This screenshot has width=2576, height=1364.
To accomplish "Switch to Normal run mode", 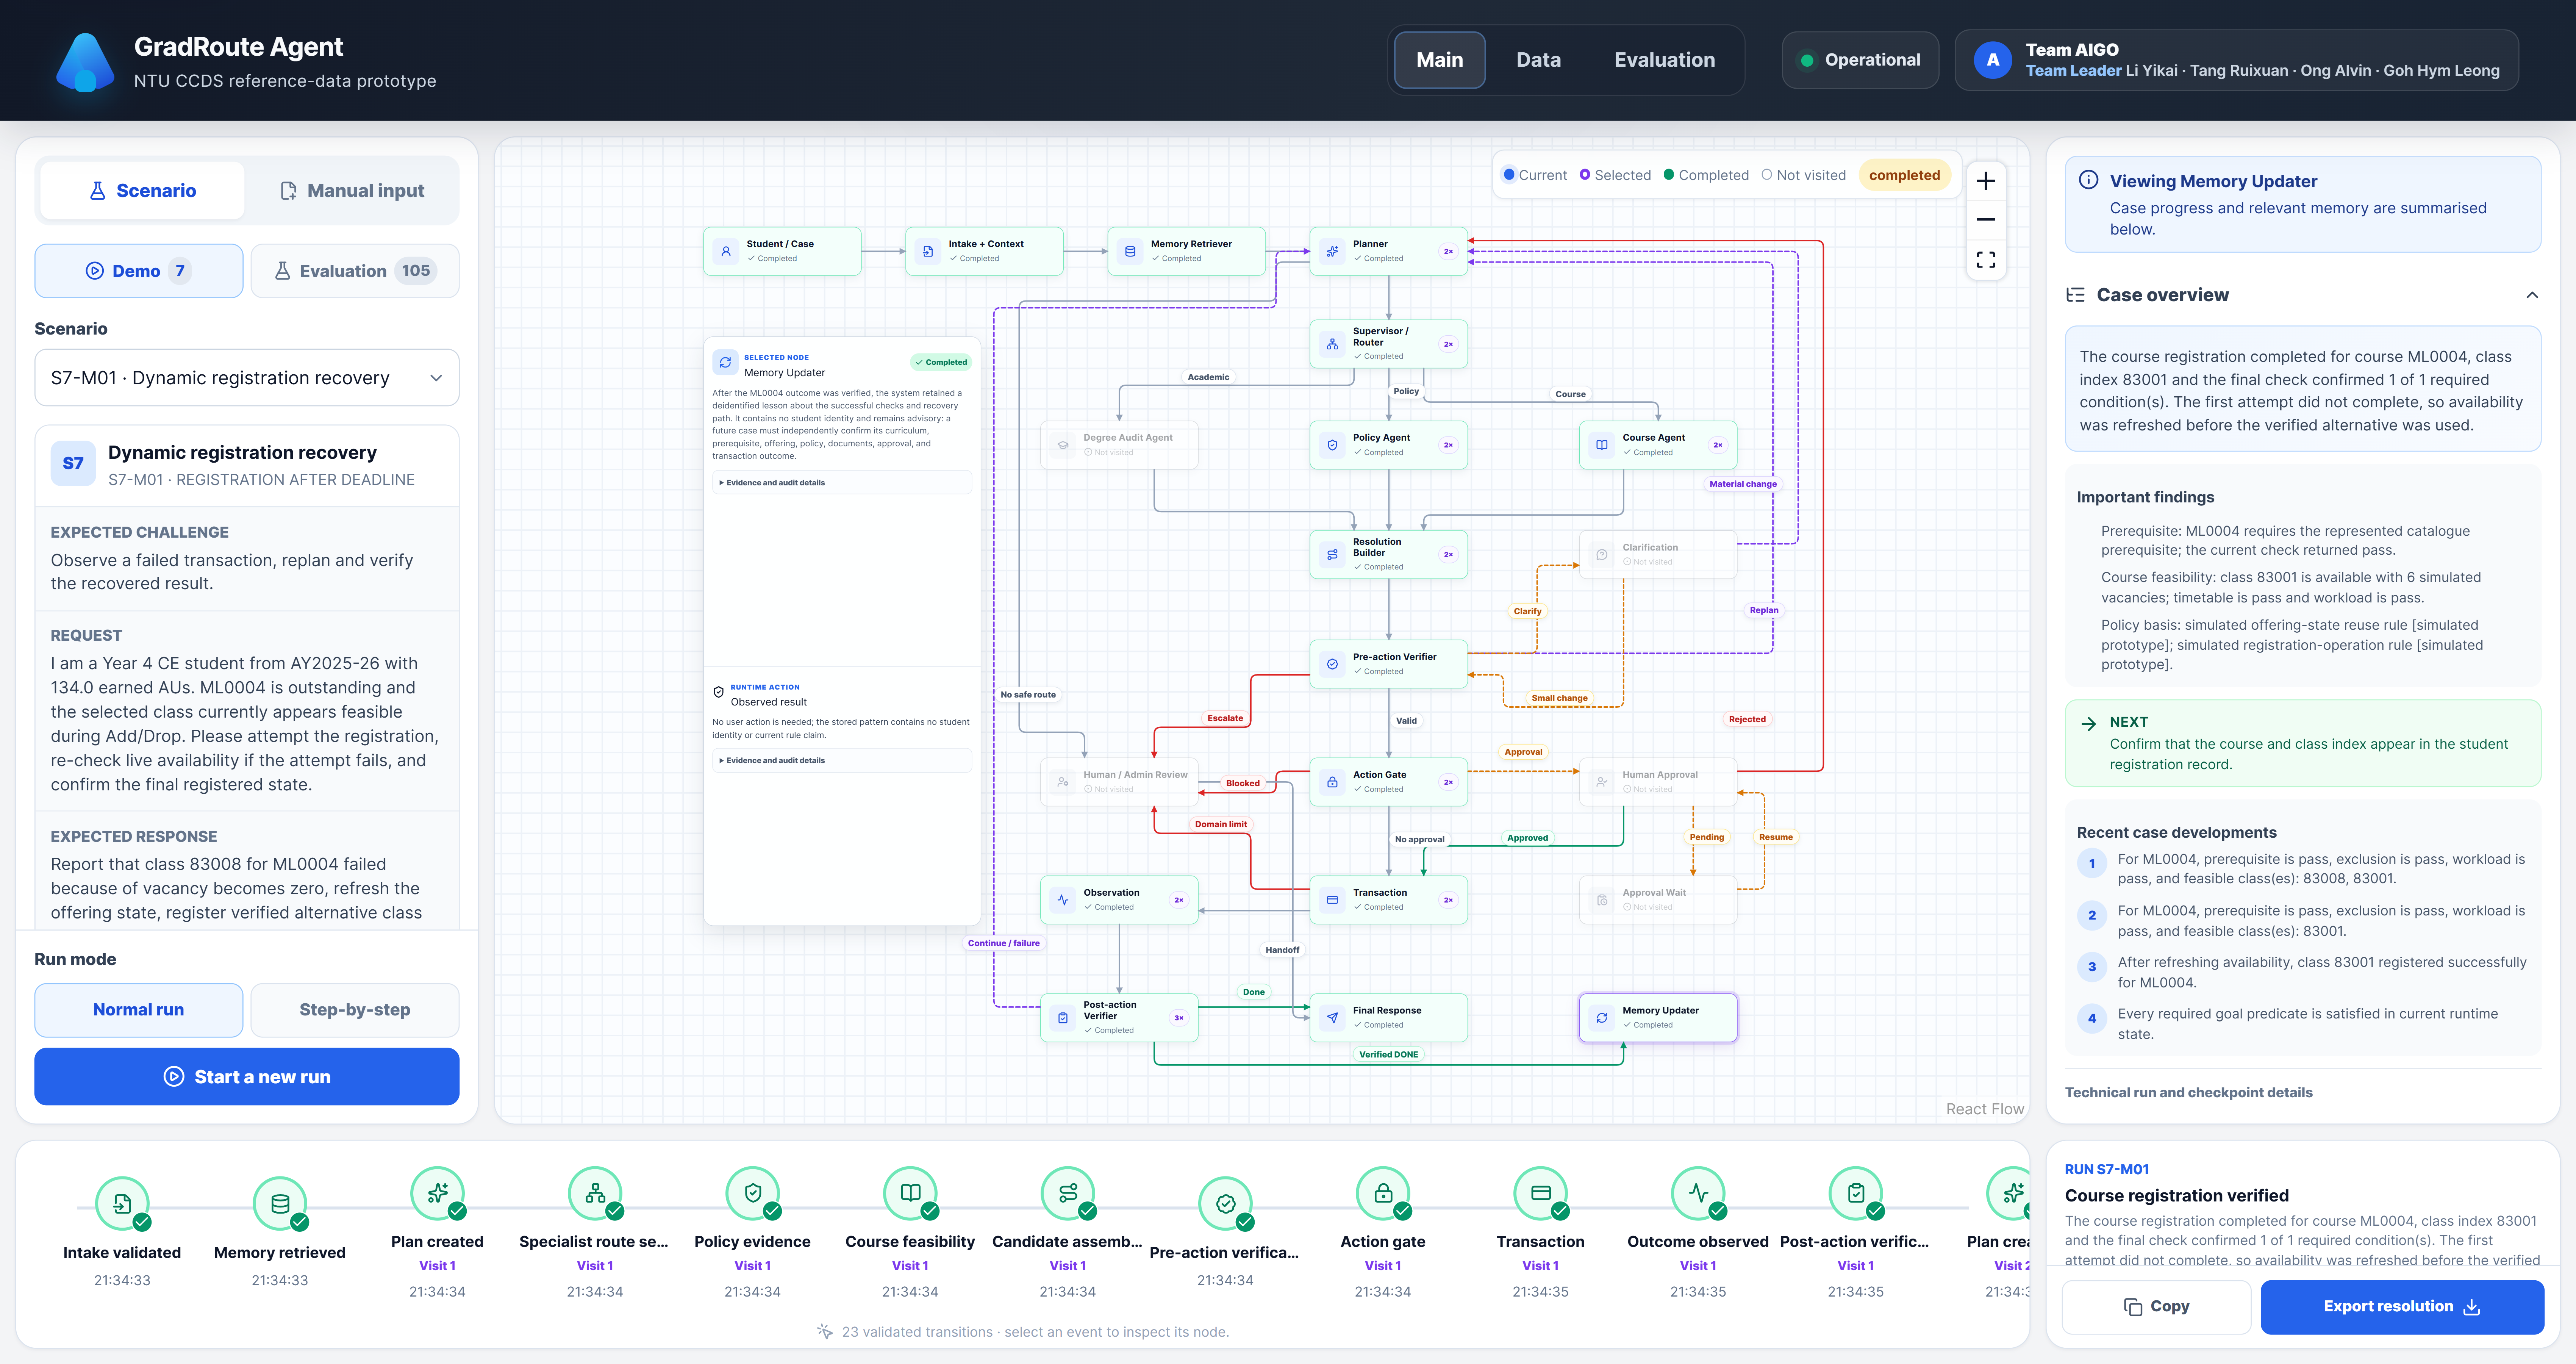I will [x=139, y=1010].
